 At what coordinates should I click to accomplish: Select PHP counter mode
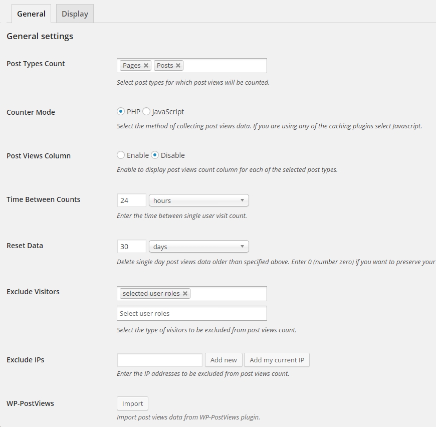[x=121, y=112]
